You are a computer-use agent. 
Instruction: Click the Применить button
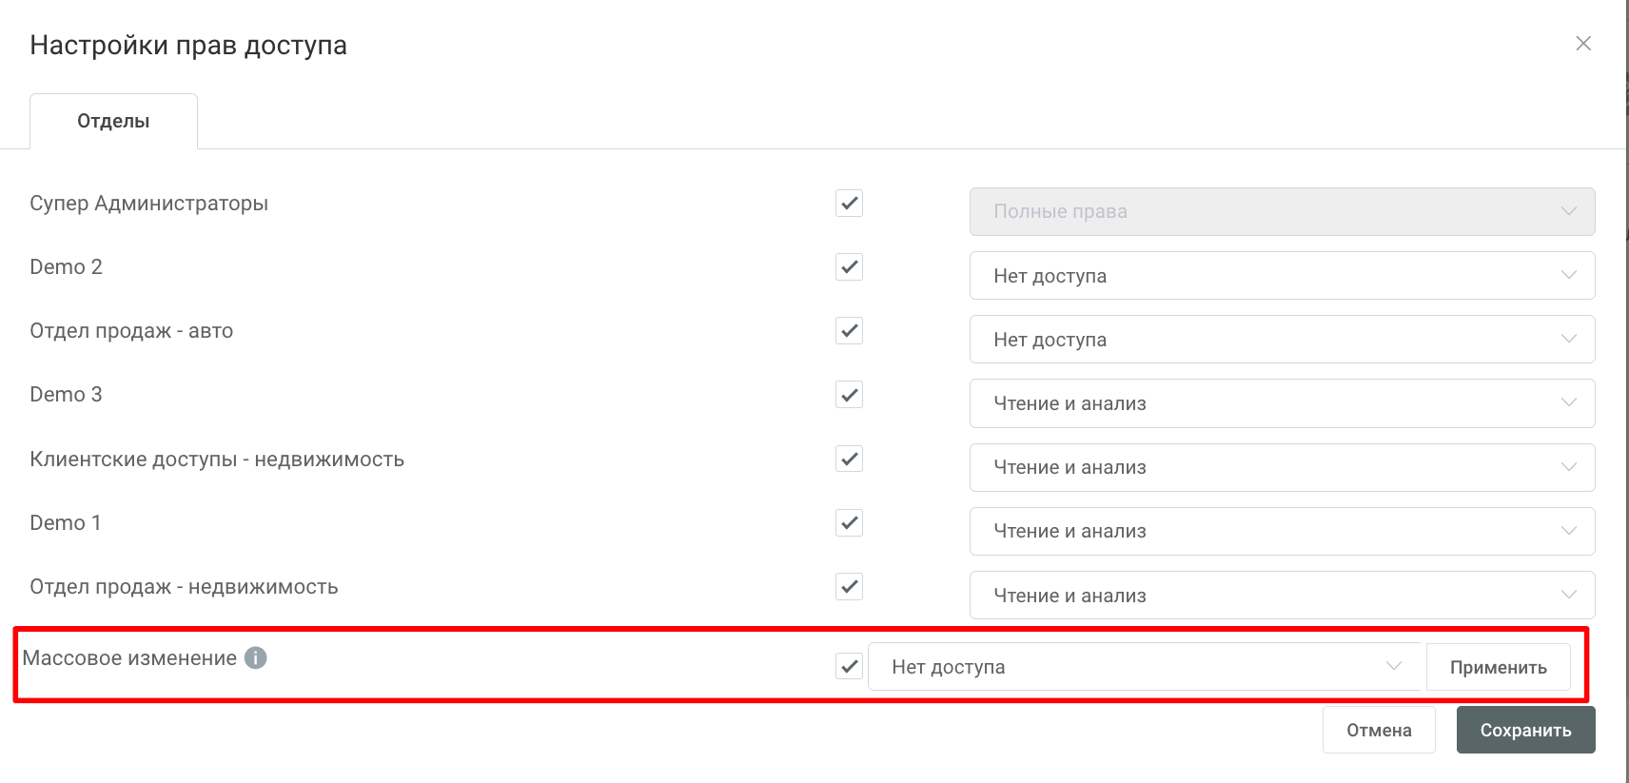(x=1498, y=667)
